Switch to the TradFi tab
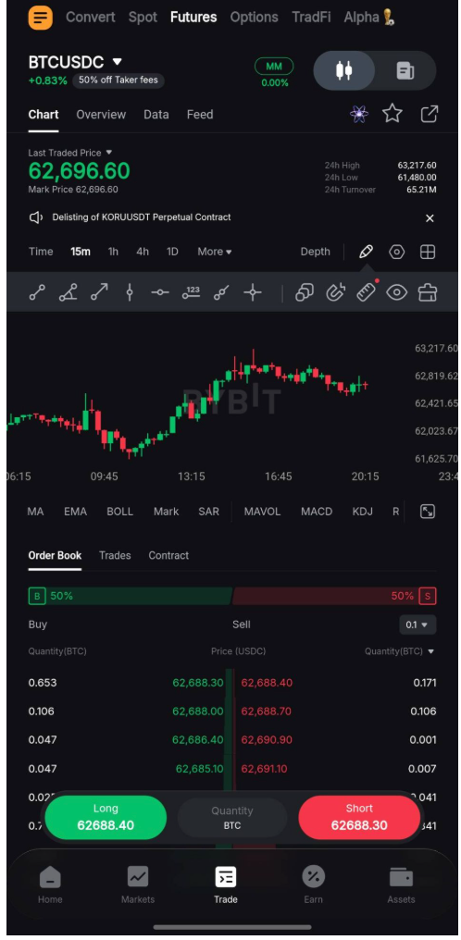 coord(311,18)
